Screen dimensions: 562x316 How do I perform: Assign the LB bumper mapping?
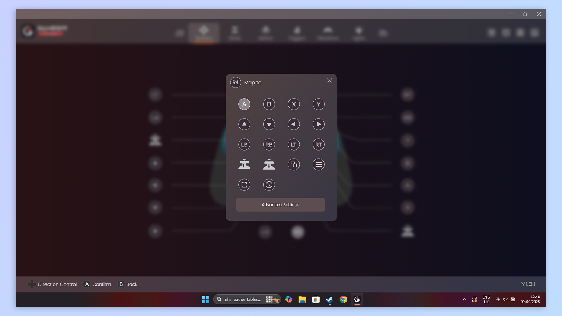pyautogui.click(x=244, y=145)
